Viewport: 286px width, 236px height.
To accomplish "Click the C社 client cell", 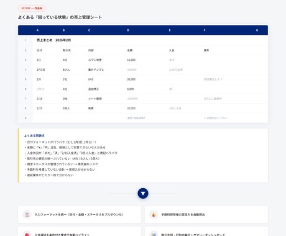I will pos(65,79).
